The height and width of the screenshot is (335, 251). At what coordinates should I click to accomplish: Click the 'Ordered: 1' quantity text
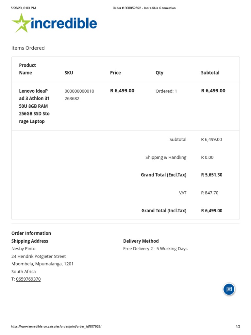pyautogui.click(x=166, y=91)
